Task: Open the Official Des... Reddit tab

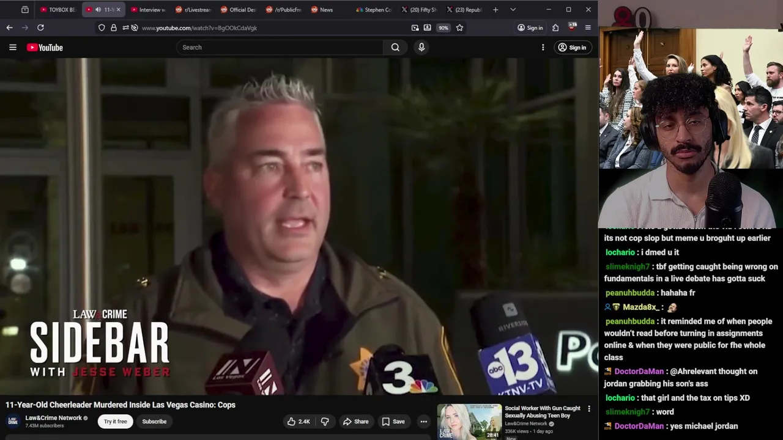Action: (x=238, y=10)
